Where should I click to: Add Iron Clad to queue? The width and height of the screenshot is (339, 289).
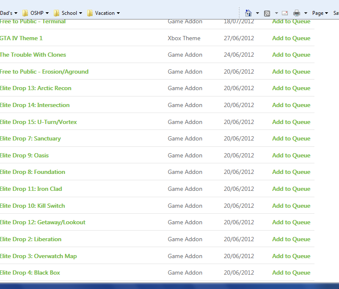tap(291, 189)
